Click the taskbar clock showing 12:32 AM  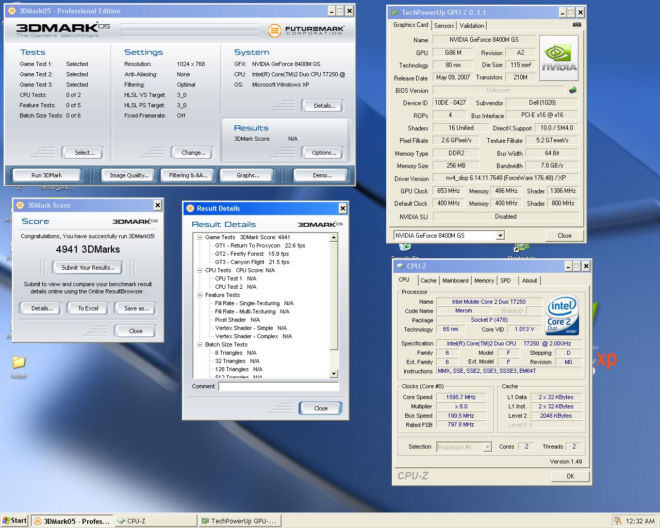(640, 521)
